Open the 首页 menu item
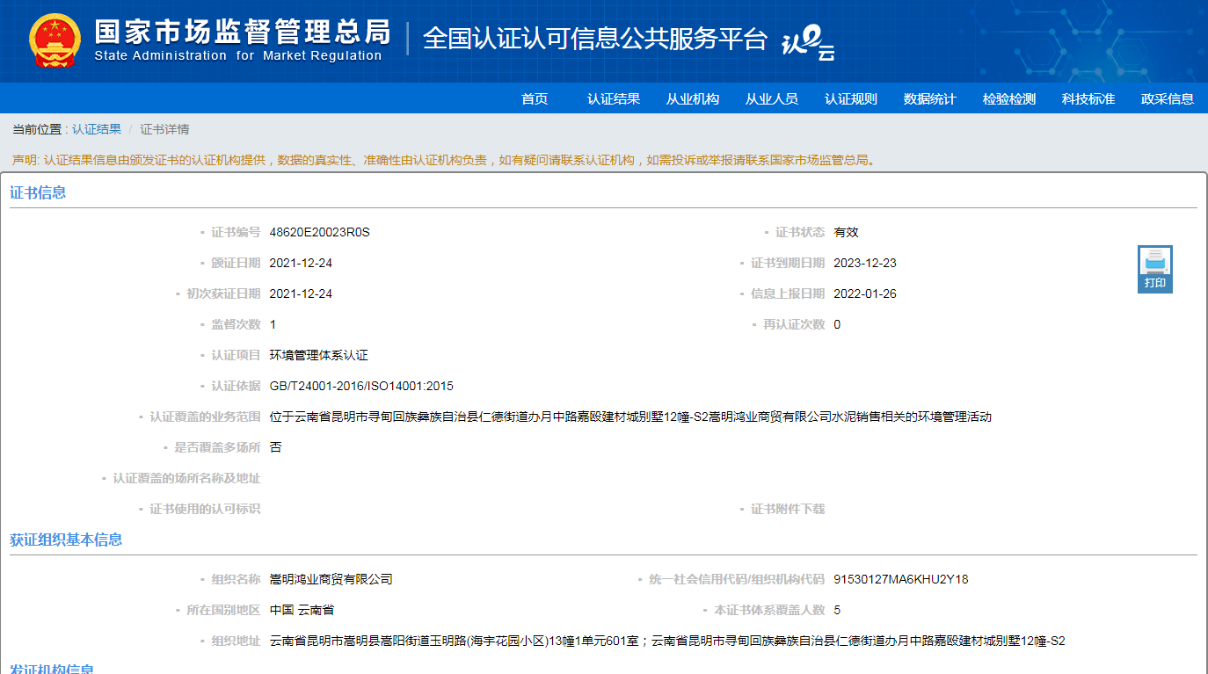Image resolution: width=1208 pixels, height=674 pixels. 535,99
